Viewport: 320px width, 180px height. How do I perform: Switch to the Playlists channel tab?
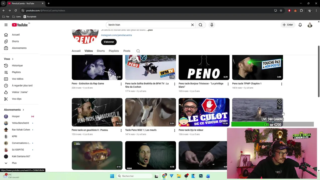tap(114, 51)
